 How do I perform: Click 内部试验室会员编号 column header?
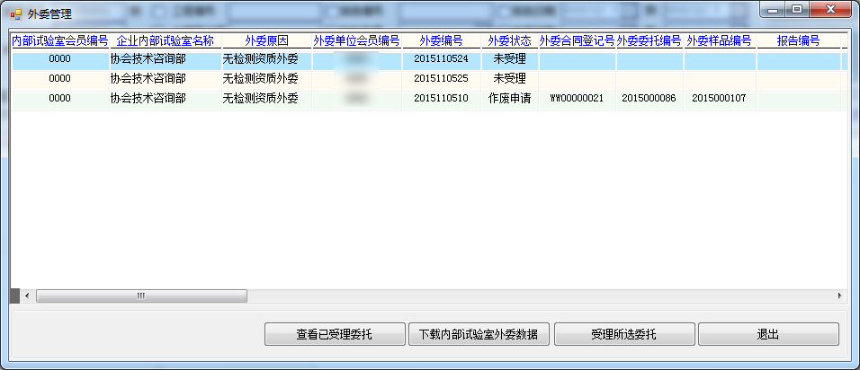(x=59, y=41)
